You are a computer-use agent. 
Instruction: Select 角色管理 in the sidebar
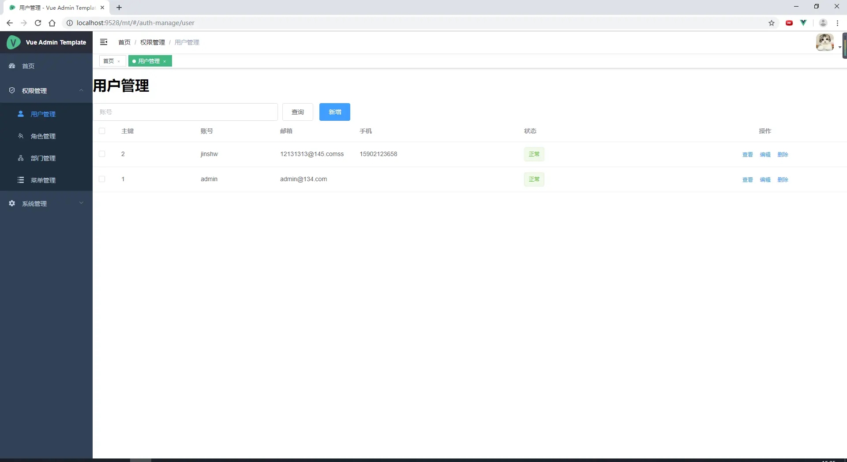click(46, 136)
